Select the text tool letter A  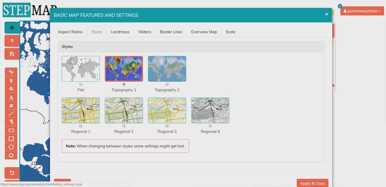(x=11, y=97)
